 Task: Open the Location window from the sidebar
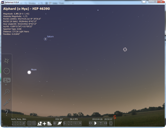point(7,61)
